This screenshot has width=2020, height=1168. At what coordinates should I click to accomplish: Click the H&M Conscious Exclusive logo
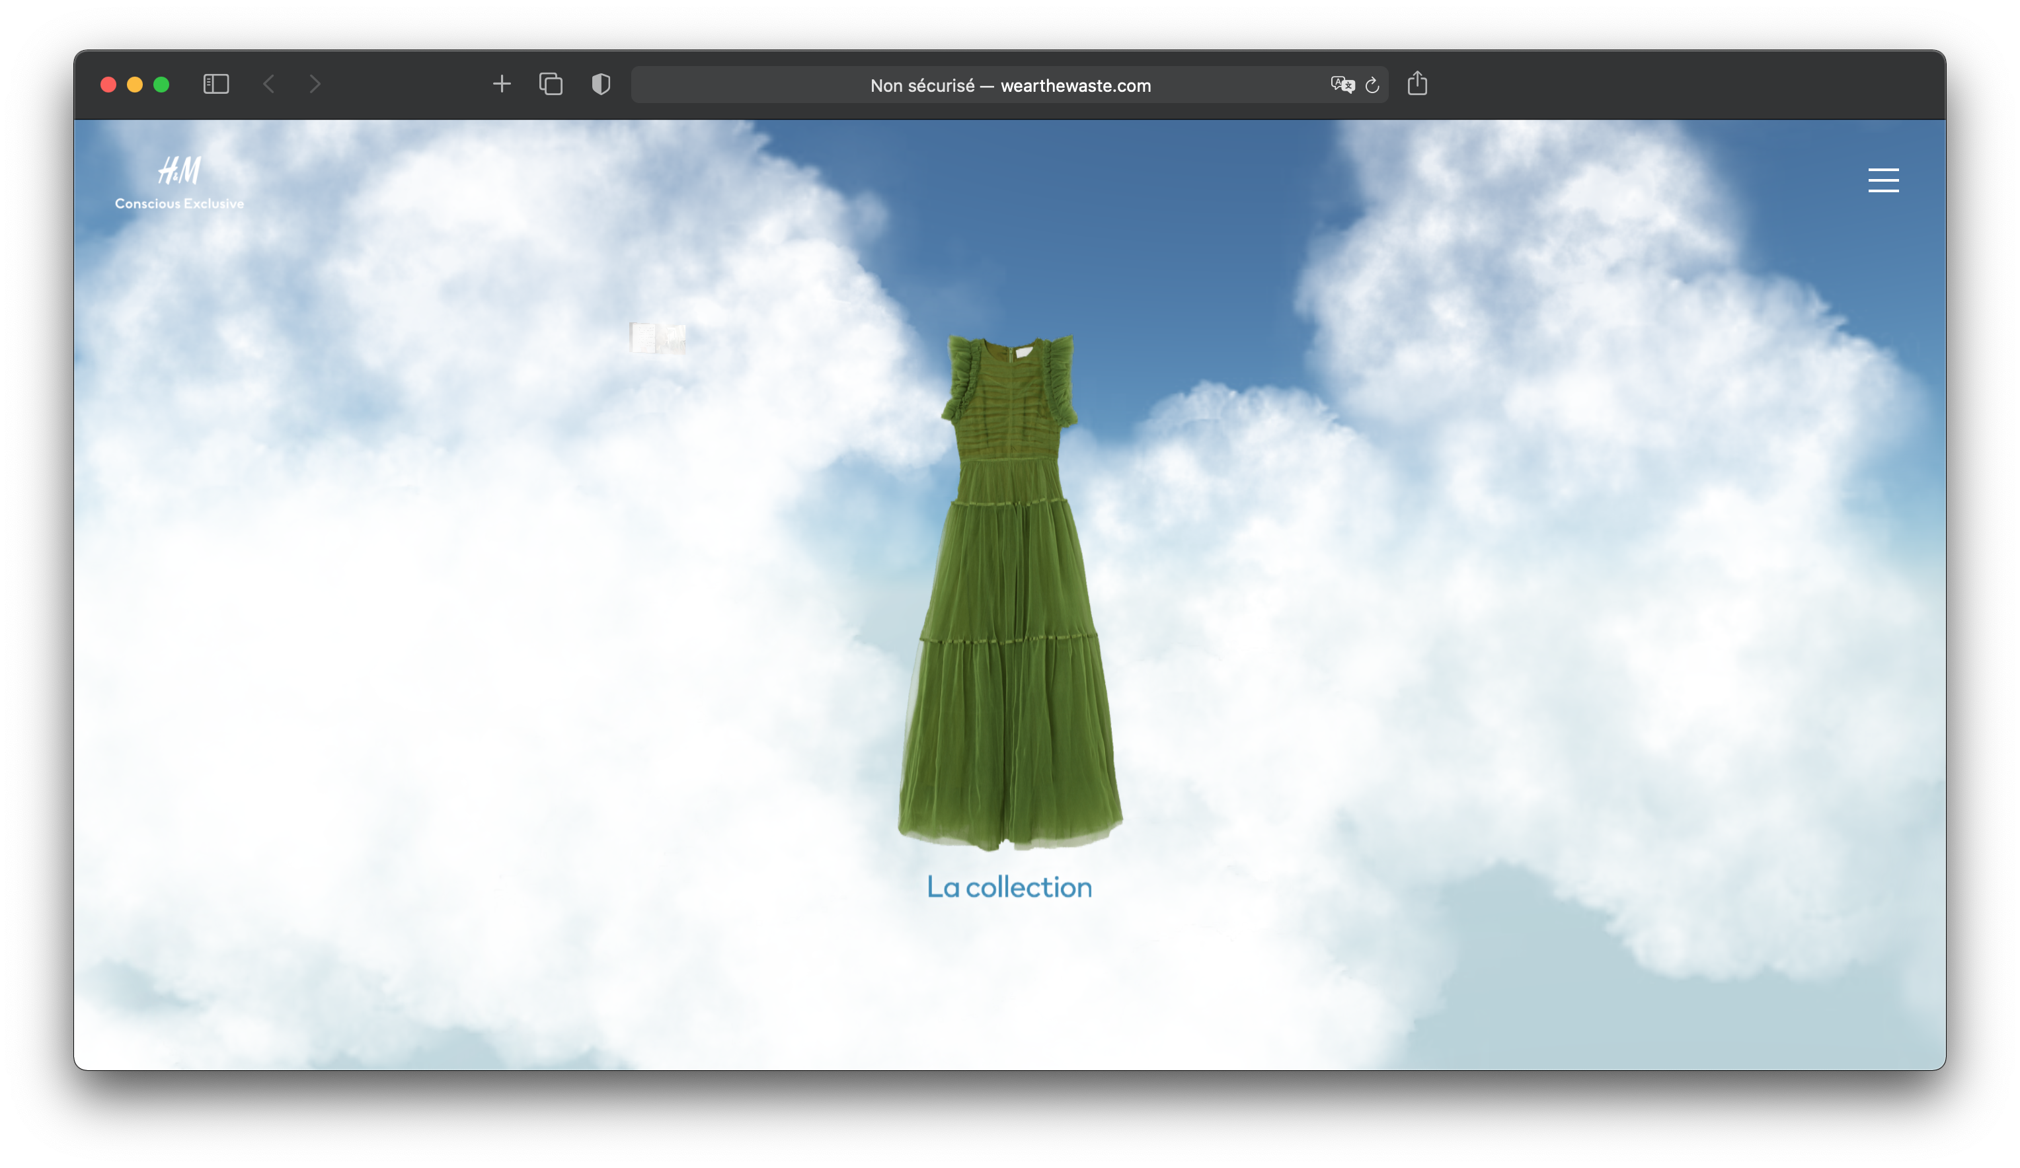[x=180, y=182]
